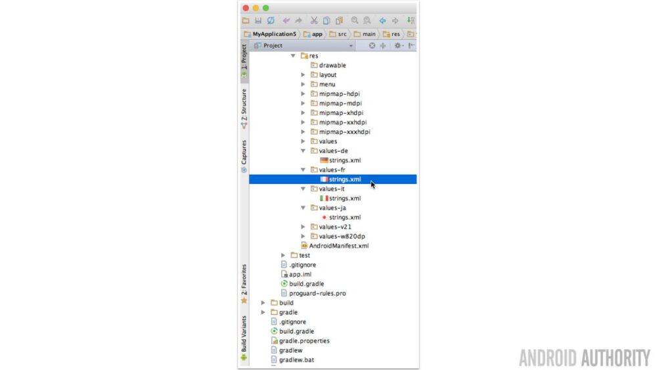Click the Undo arrow icon
The height and width of the screenshot is (370, 657).
tap(286, 20)
